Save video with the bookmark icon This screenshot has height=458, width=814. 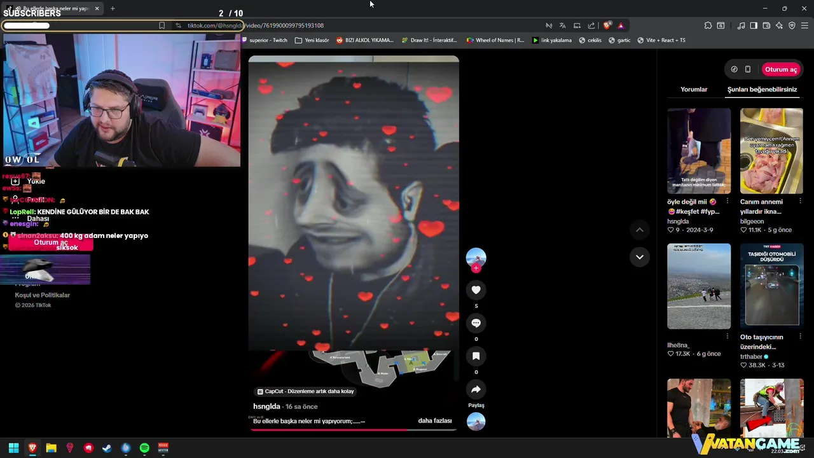click(476, 356)
